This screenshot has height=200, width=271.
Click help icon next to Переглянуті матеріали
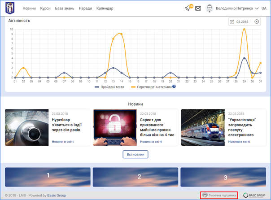point(174,87)
